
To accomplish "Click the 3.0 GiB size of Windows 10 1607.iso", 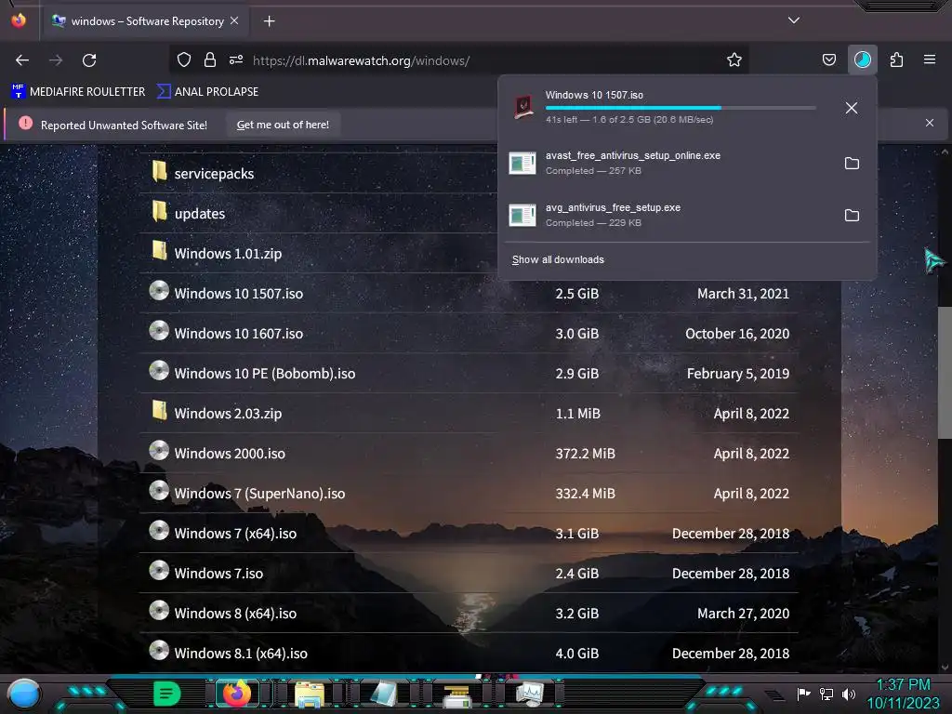I will click(x=576, y=334).
